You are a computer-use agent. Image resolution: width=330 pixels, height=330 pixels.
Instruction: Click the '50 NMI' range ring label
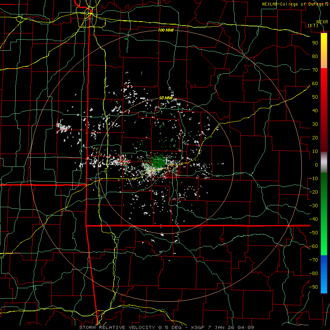[x=166, y=98]
